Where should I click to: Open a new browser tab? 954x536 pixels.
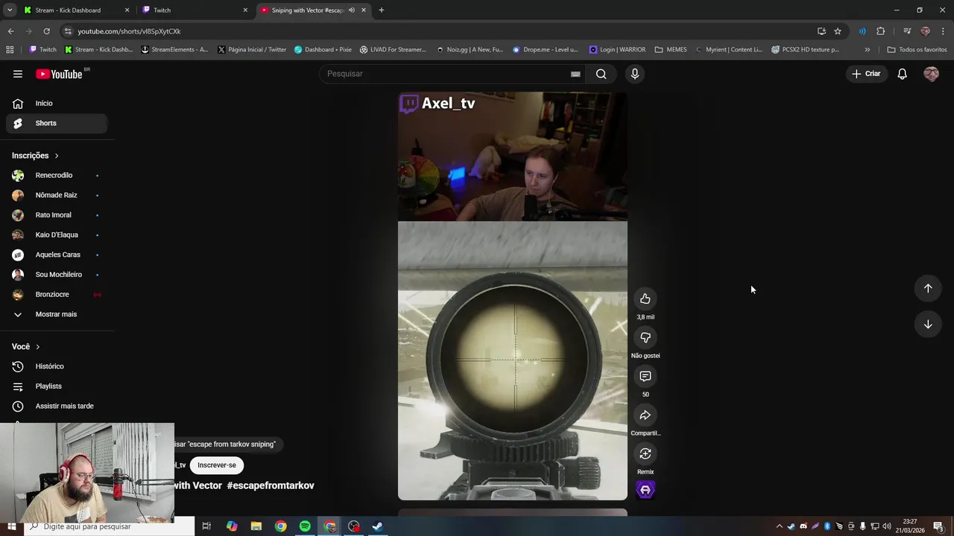pos(381,10)
